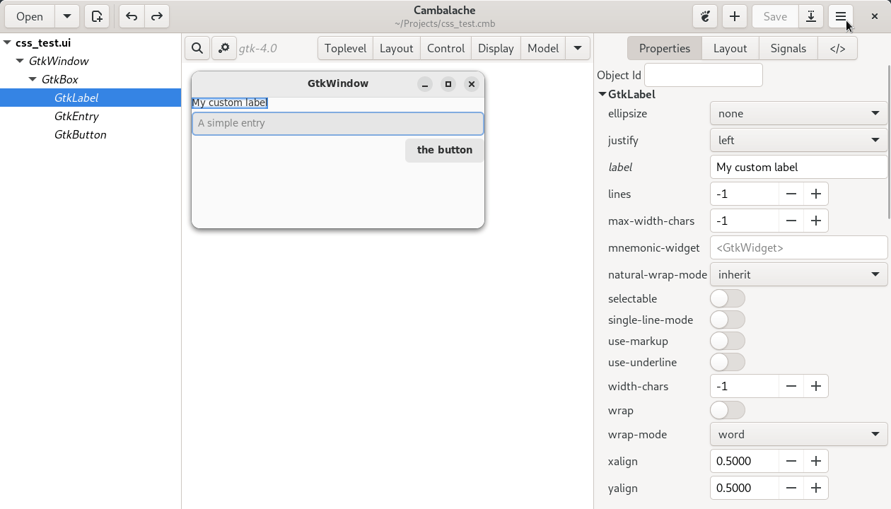
Task: Increase the lines value
Action: tap(816, 194)
